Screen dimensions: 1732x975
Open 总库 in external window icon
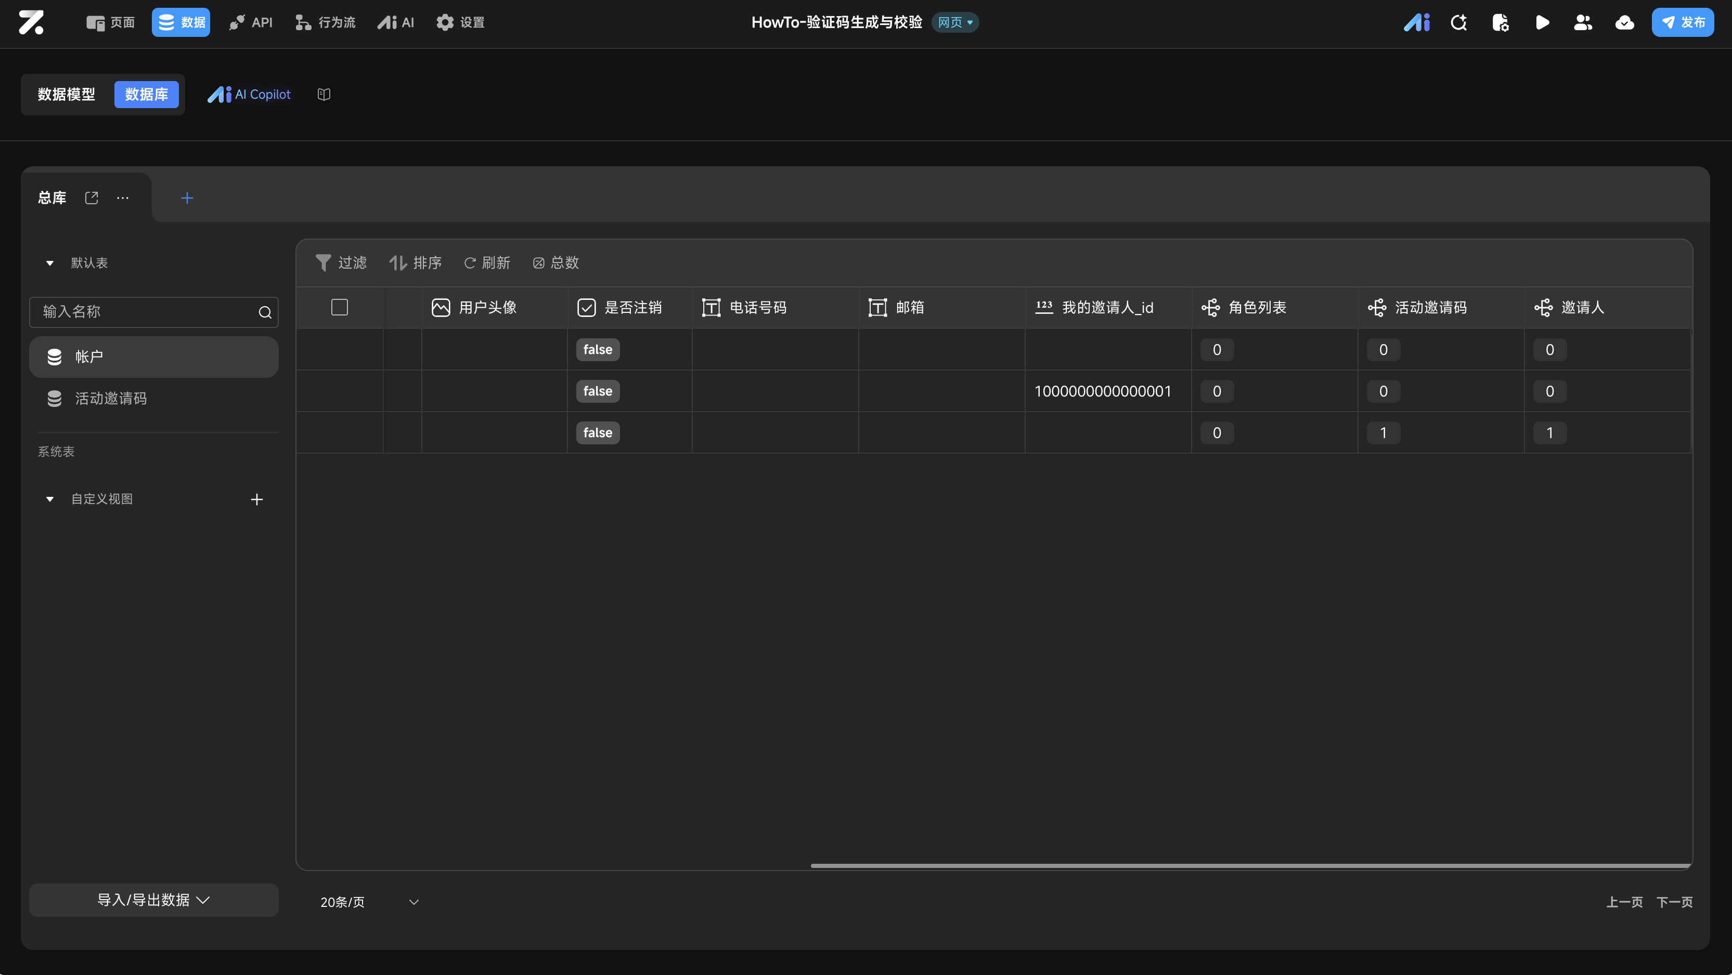92,197
